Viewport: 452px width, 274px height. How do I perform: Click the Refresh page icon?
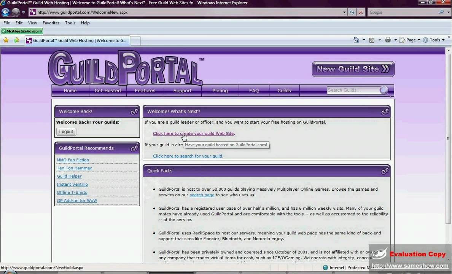(x=352, y=13)
